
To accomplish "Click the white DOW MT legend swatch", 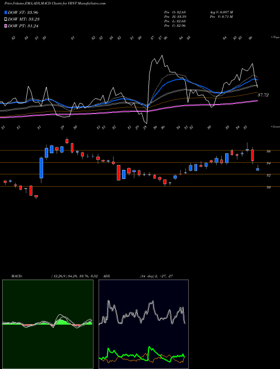I will [6, 20].
